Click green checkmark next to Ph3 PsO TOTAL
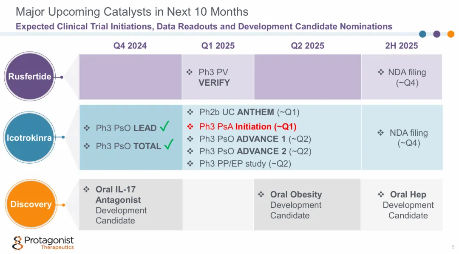 pyautogui.click(x=169, y=145)
